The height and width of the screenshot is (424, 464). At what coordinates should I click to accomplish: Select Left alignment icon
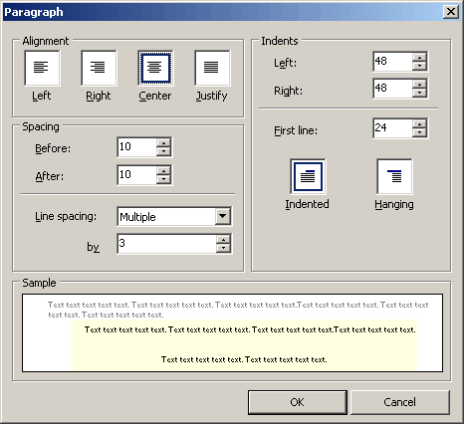(x=42, y=68)
